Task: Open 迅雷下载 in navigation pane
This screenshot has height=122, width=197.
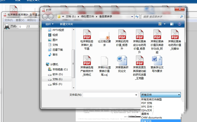Action: pos(55,50)
